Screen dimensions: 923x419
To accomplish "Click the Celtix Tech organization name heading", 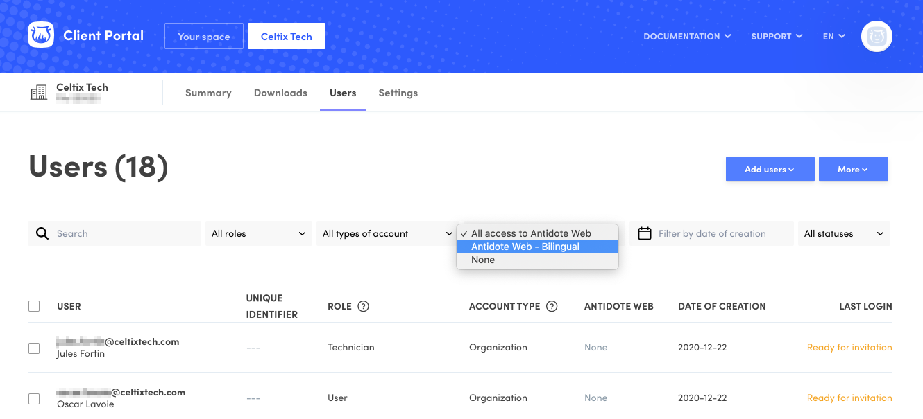I will pos(82,87).
